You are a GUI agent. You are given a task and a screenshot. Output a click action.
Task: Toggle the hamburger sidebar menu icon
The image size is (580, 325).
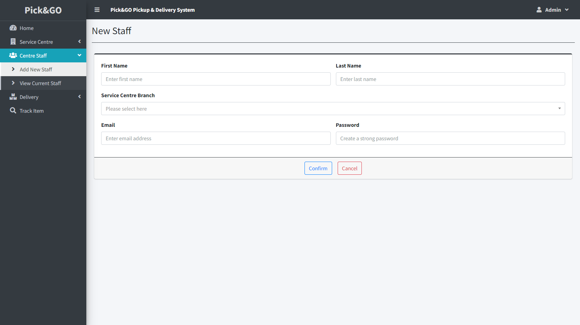97,10
